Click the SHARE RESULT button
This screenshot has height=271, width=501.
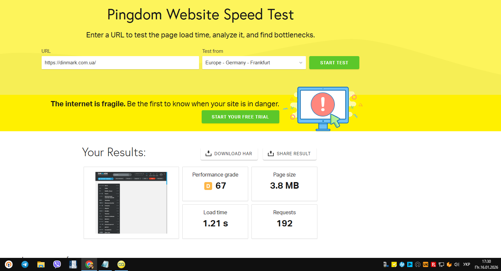(x=290, y=154)
